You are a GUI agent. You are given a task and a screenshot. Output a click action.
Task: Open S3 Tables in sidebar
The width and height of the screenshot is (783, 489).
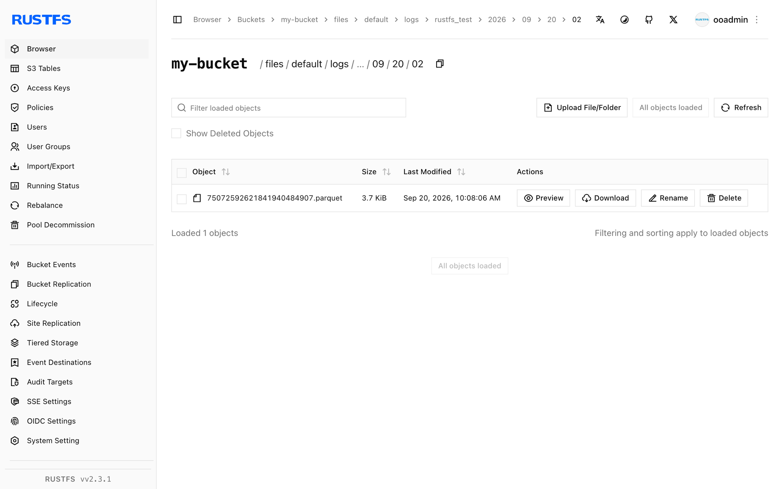77,68
